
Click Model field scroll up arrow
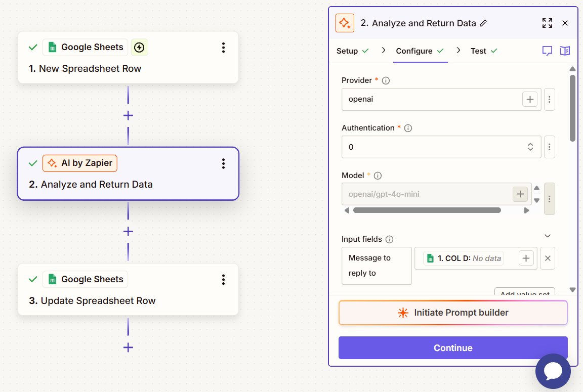pos(536,188)
